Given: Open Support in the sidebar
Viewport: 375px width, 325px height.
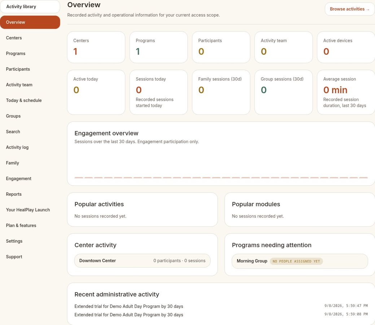Looking at the screenshot, I should pos(30,257).
